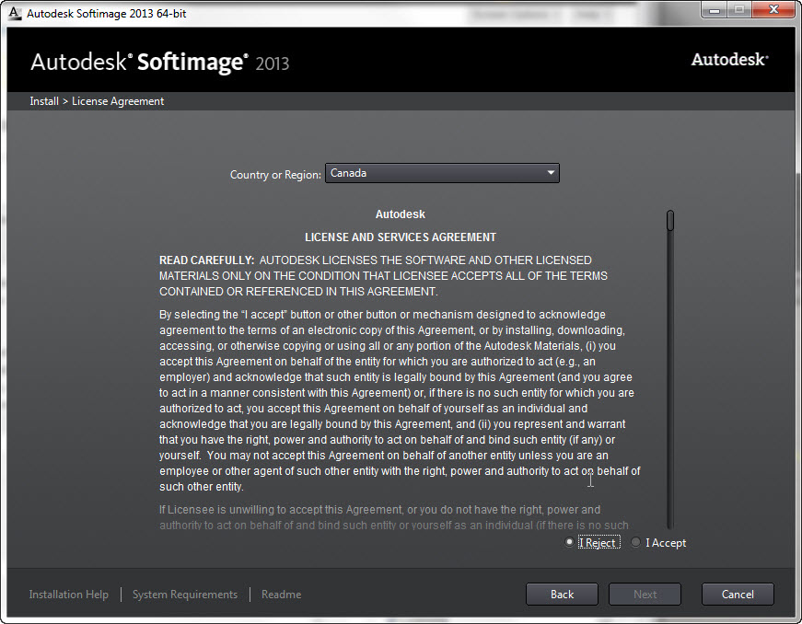Click the arrow on the Country dropdown
This screenshot has width=802, height=624.
coord(551,173)
